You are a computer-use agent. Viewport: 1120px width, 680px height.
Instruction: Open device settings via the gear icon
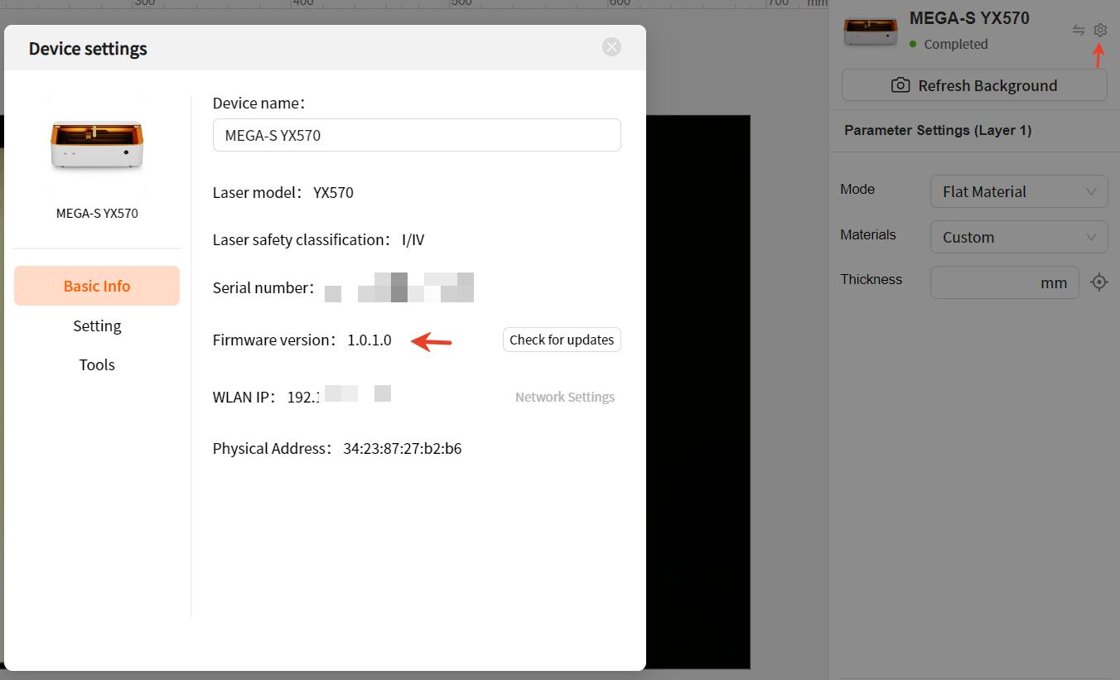click(x=1099, y=30)
